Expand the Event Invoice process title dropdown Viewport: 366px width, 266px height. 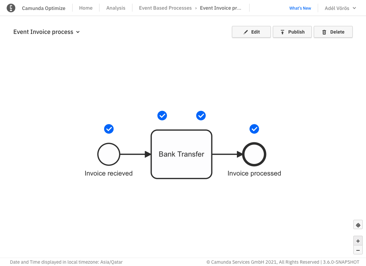coord(78,32)
